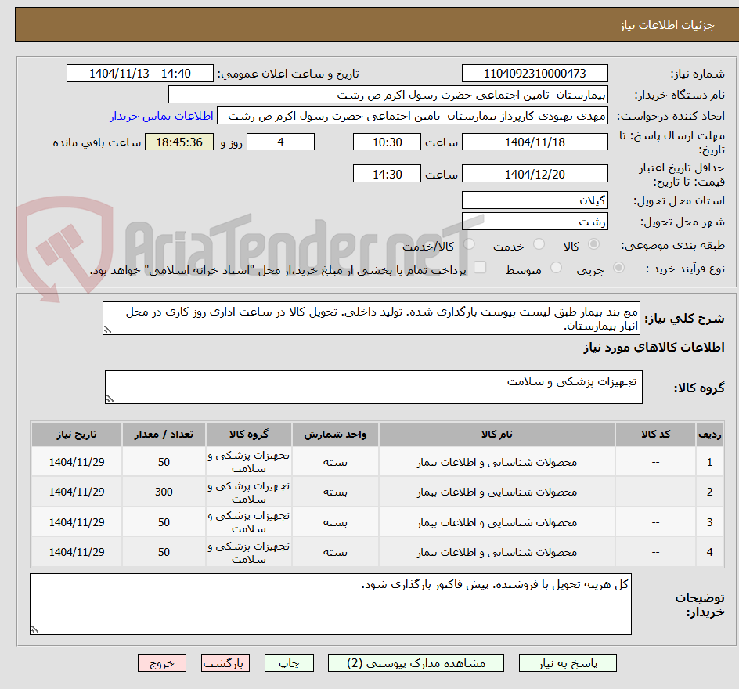Click the deadline time 10:30 field
This screenshot has width=739, height=689.
387,142
